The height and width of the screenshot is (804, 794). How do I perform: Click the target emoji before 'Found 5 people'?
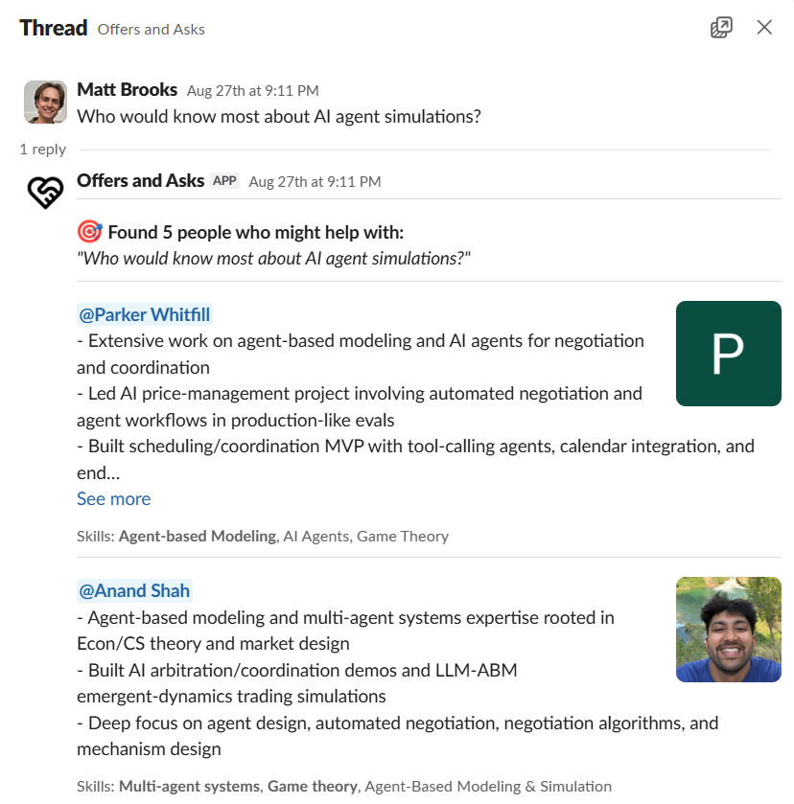[x=89, y=231]
